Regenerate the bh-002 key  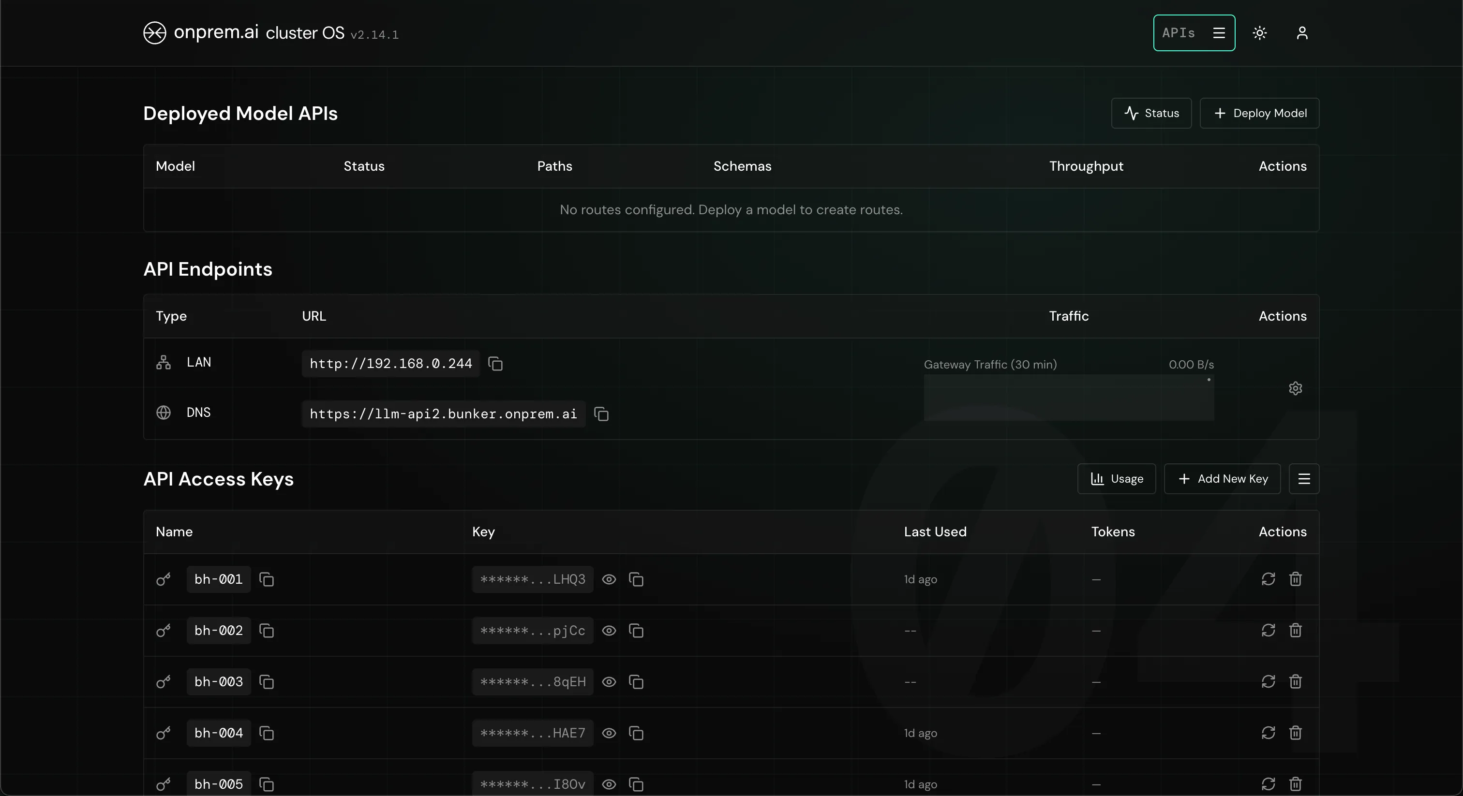[x=1268, y=630]
